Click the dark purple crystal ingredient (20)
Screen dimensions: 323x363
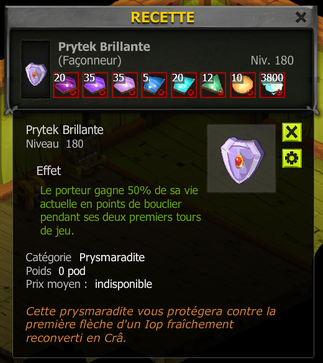[x=66, y=85]
